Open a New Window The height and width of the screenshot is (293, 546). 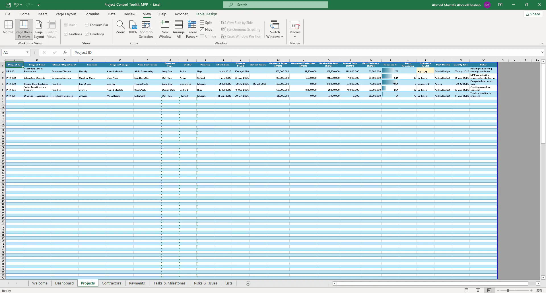(x=165, y=29)
